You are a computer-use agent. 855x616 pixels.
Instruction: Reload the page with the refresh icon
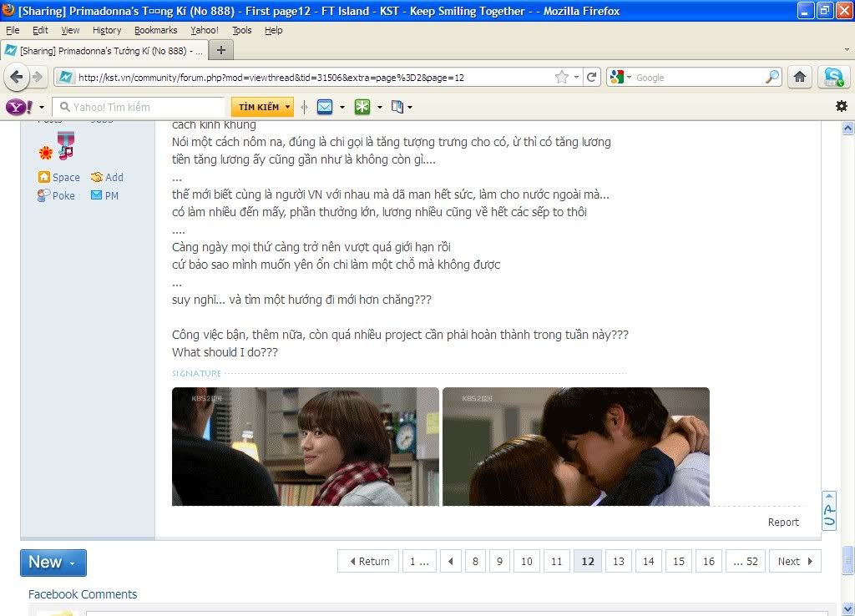(592, 77)
